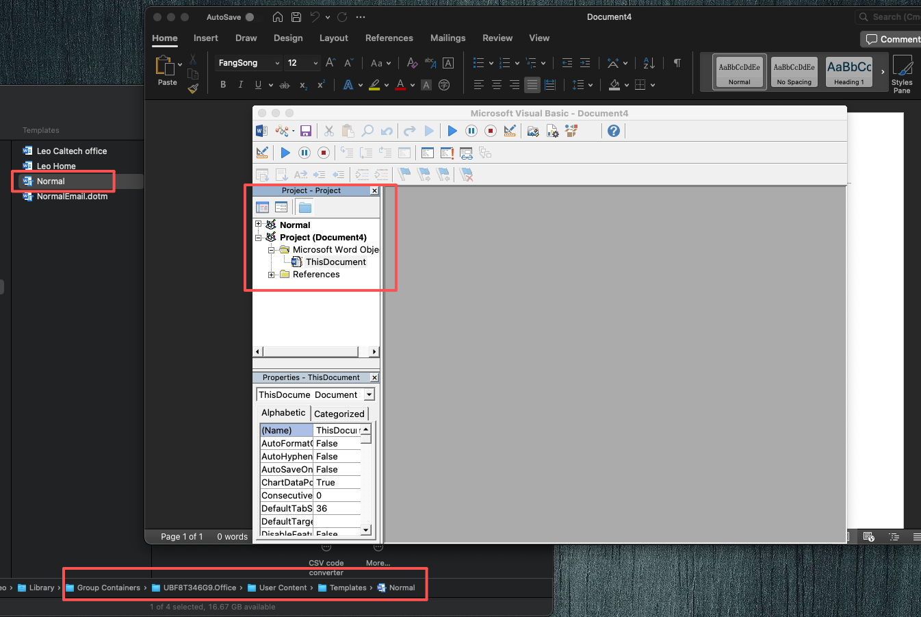
Task: Click the Object Browser icon in VBA toolbar
Action: pos(571,131)
